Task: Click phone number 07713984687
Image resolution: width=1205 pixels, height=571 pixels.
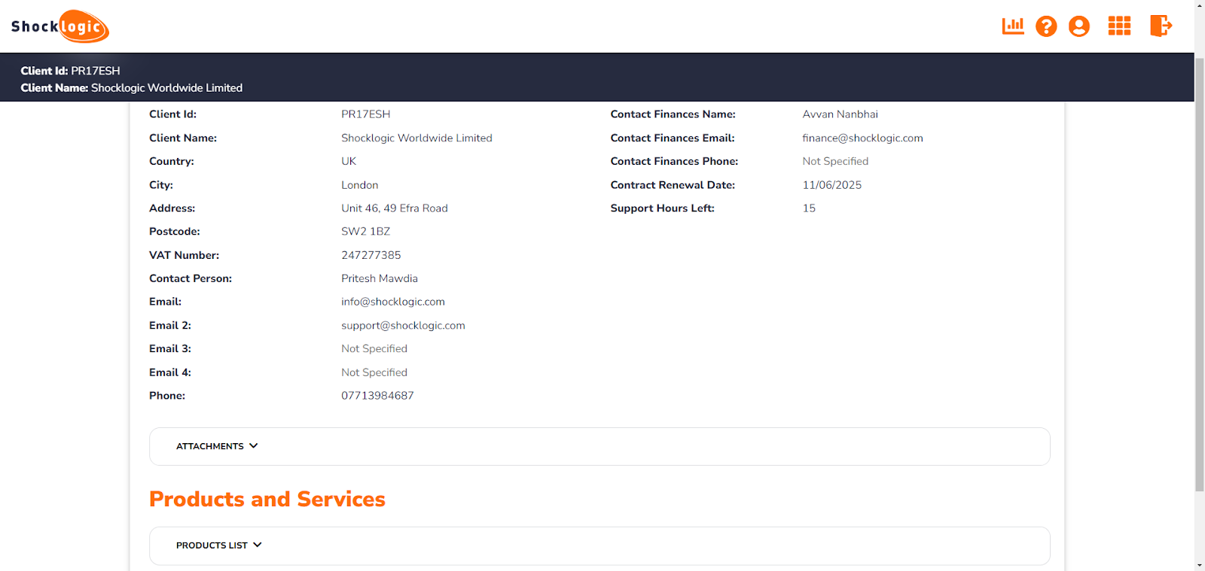Action: pos(377,396)
